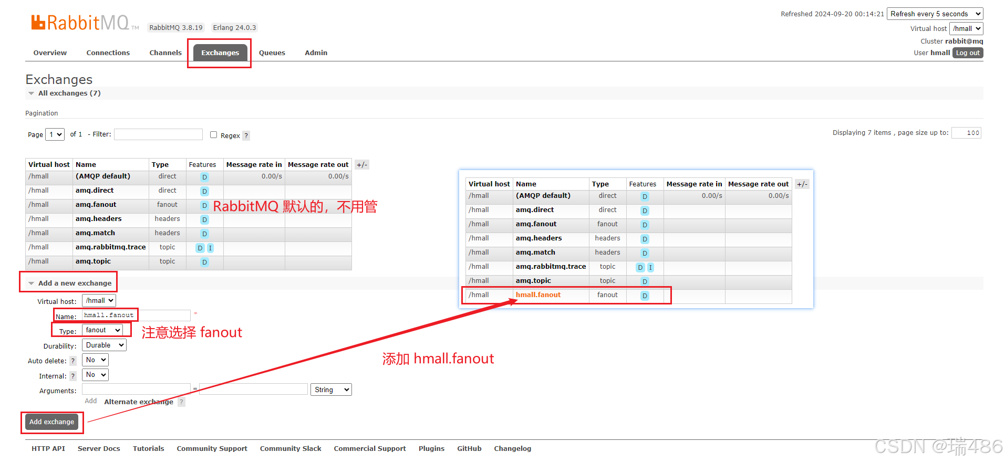Switch to the Queues tab

[x=272, y=53]
